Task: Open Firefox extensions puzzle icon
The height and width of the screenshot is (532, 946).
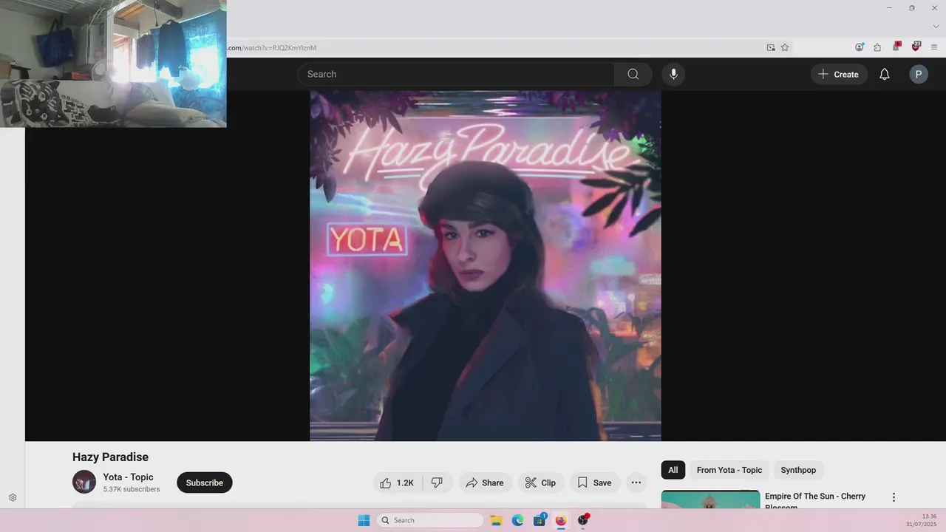Action: point(877,47)
